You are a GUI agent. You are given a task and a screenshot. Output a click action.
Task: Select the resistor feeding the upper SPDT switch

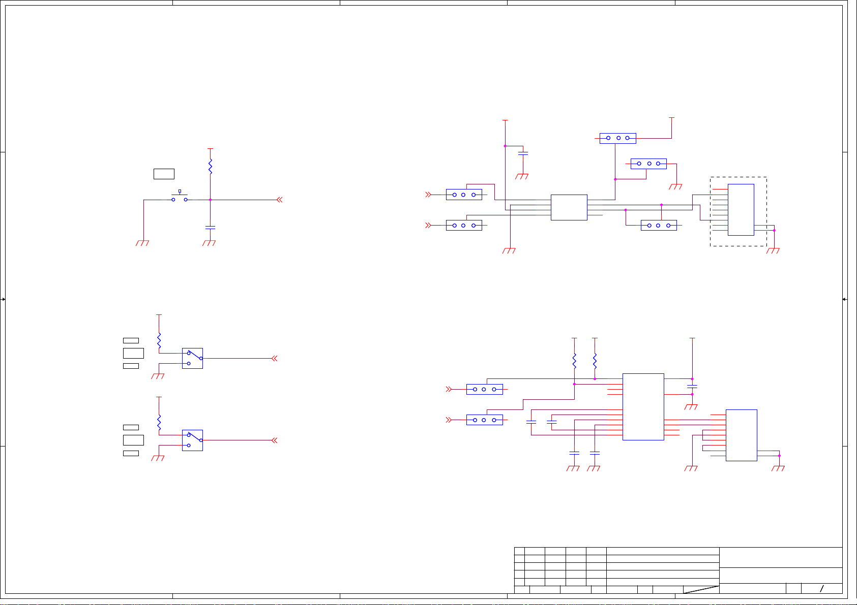[x=159, y=340]
